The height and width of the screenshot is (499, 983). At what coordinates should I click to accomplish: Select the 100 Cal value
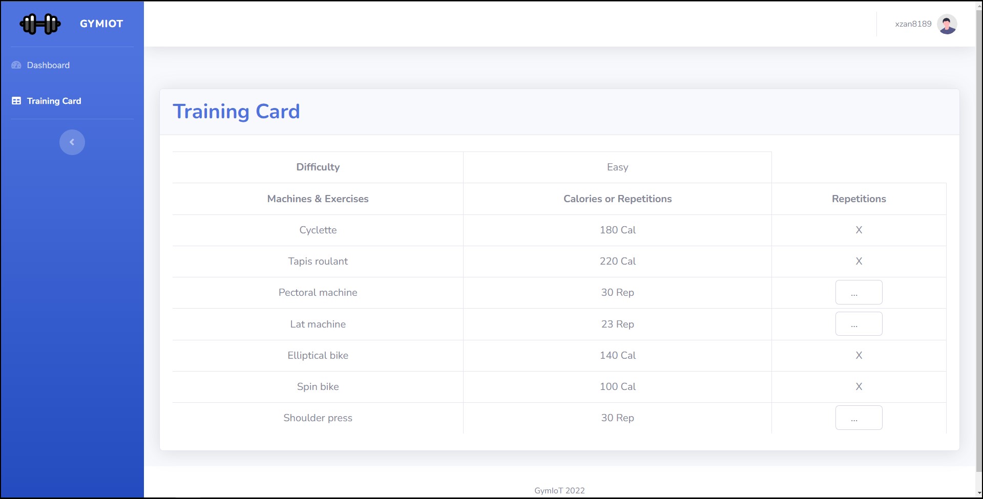point(617,386)
